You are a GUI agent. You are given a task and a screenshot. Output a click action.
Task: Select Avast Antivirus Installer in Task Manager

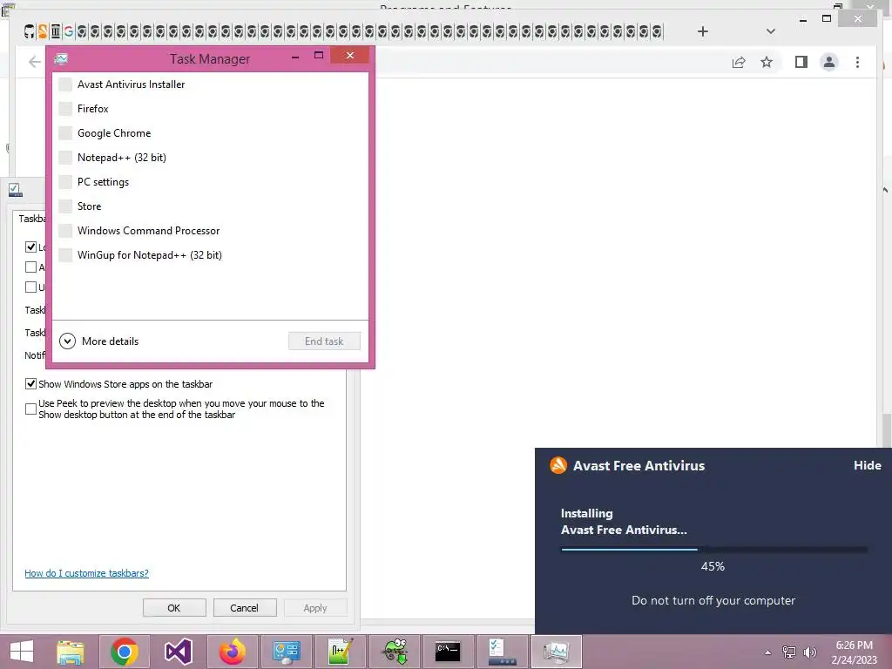(210, 84)
